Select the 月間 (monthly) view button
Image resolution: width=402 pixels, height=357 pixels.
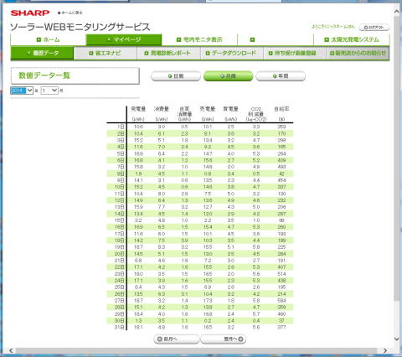click(x=228, y=76)
